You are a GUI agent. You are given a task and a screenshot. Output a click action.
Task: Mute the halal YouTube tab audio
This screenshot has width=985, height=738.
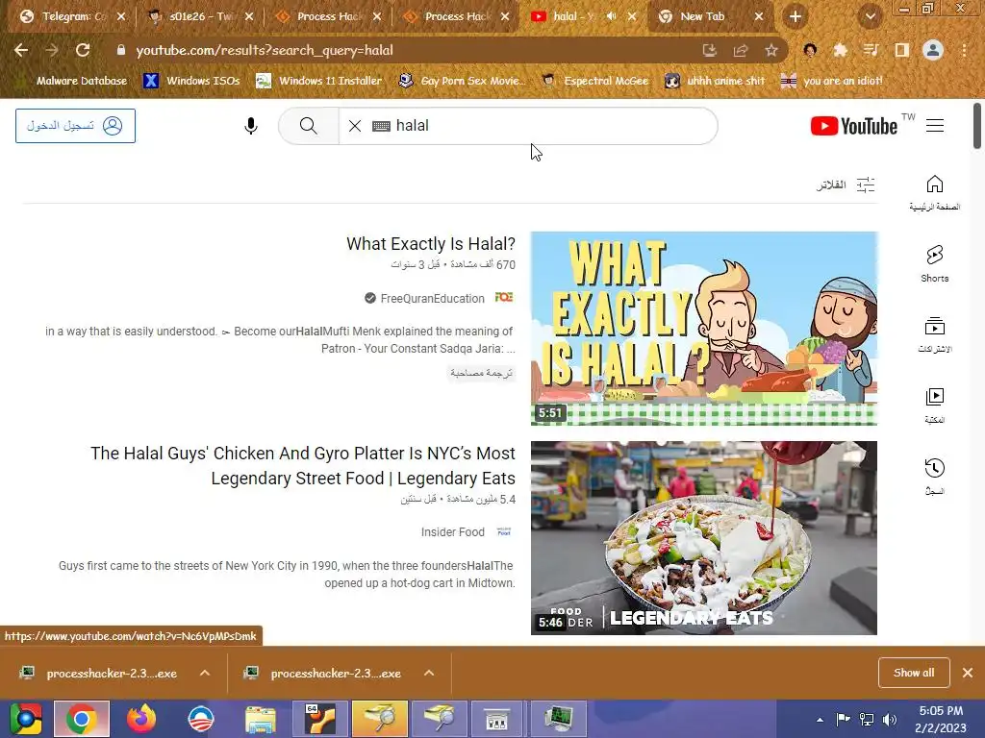point(611,17)
